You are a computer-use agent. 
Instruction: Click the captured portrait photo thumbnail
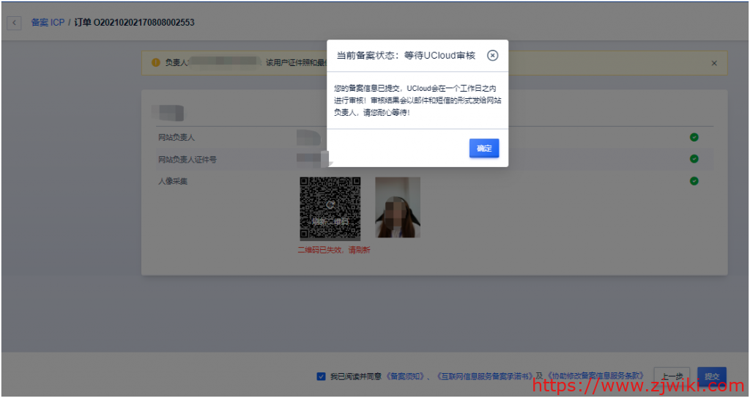click(x=398, y=207)
